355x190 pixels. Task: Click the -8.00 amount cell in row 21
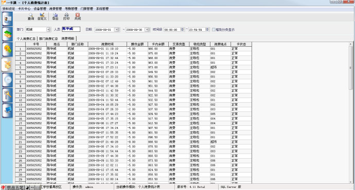[137, 142]
